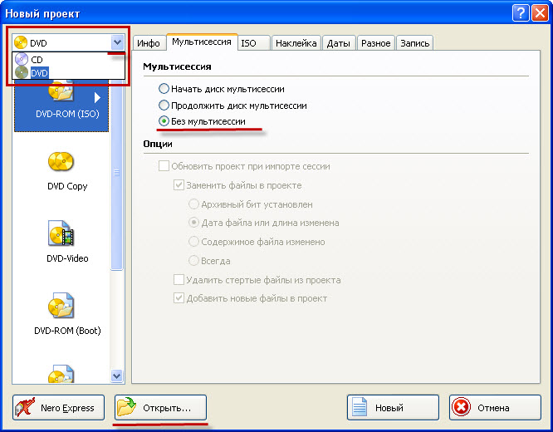
Task: Select 'Начать диск мультисессии' radio button
Action: click(x=164, y=89)
